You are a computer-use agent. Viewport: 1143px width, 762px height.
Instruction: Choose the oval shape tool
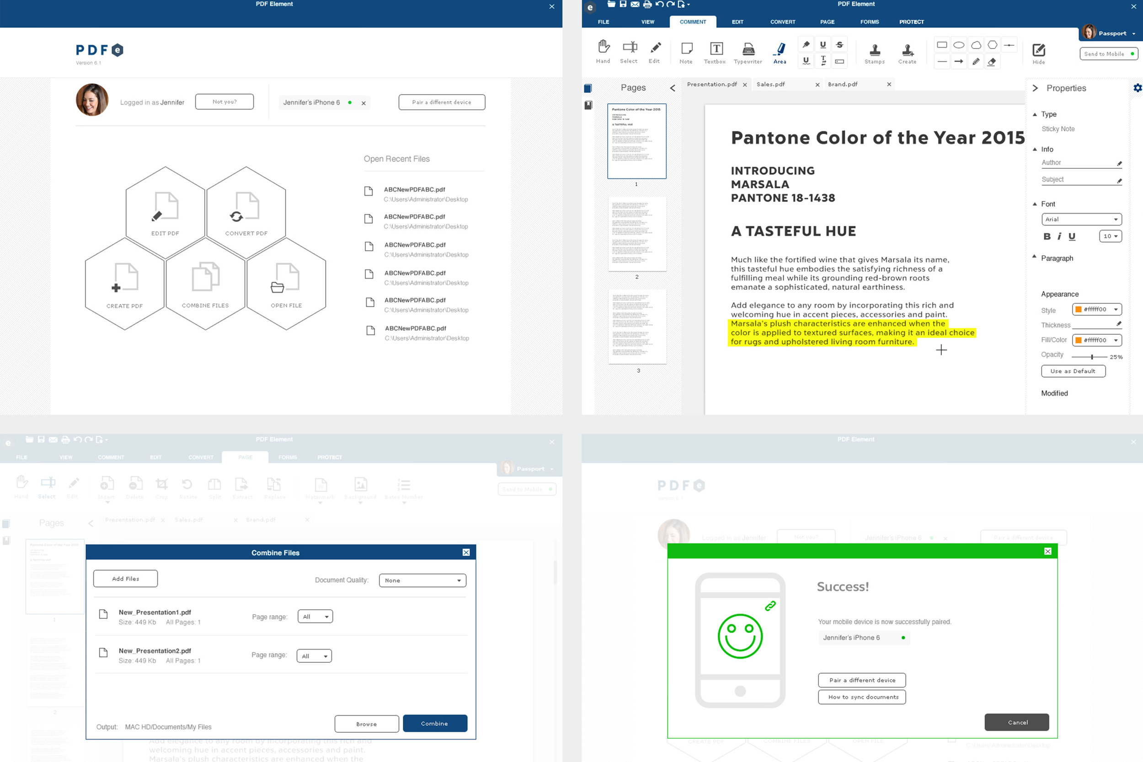coord(958,45)
